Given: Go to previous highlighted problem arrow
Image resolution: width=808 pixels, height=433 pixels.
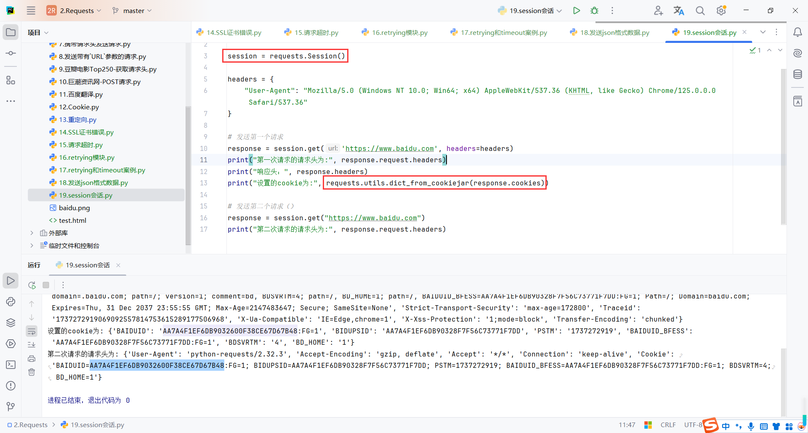Looking at the screenshot, I should 769,50.
